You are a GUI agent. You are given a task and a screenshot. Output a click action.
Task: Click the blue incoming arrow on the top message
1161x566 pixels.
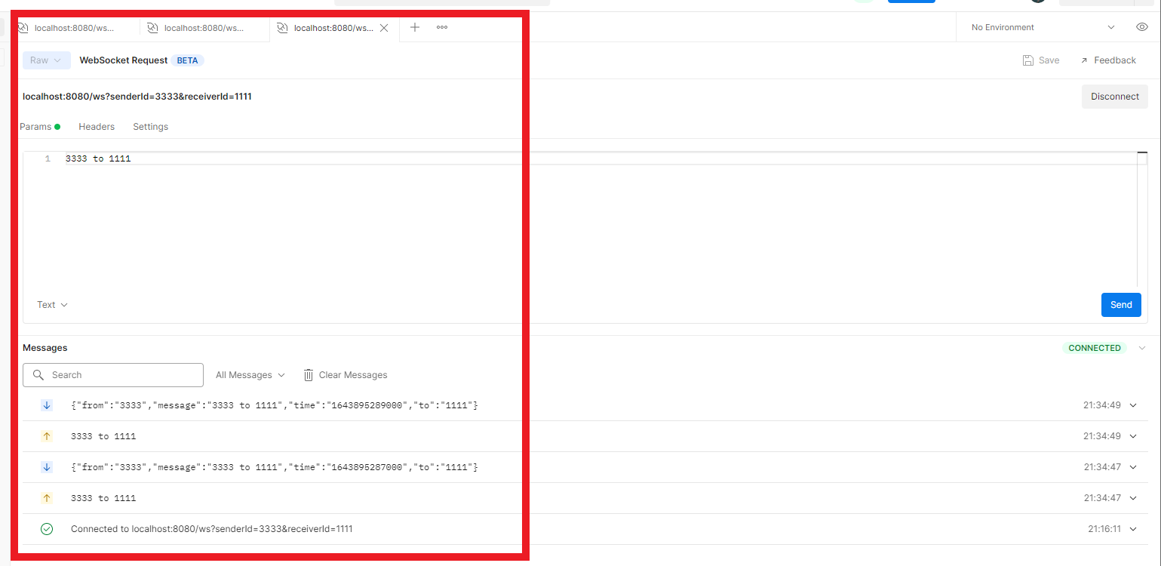(47, 405)
